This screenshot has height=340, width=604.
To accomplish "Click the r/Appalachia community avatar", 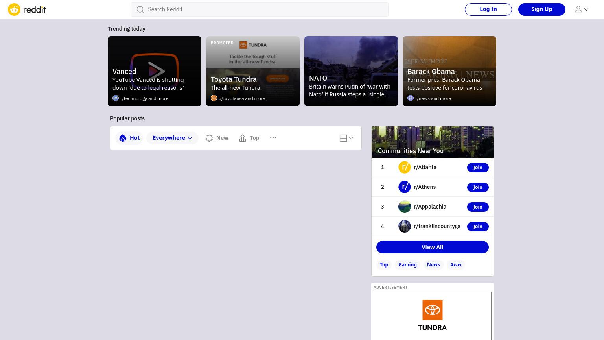I will pyautogui.click(x=405, y=207).
